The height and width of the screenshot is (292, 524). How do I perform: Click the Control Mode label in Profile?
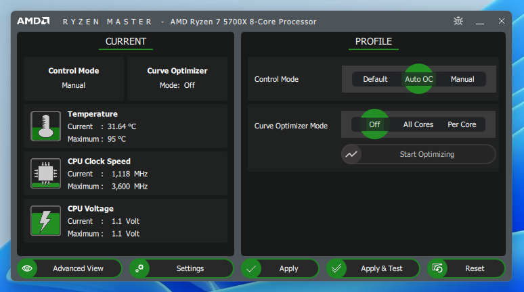coord(276,79)
